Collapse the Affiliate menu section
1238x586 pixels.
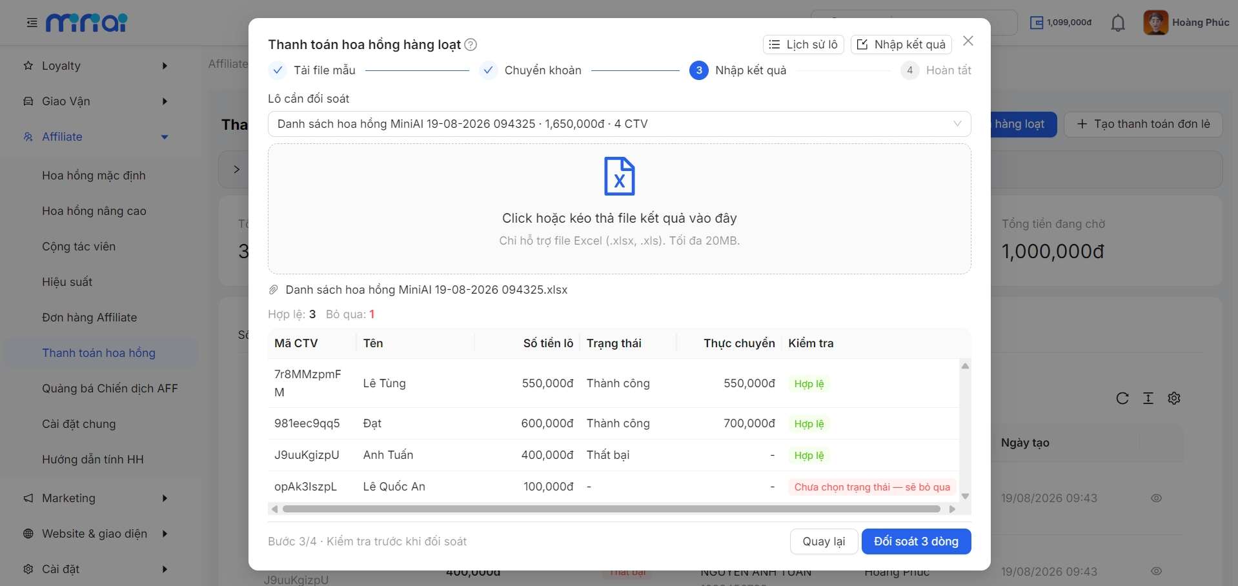(x=165, y=137)
